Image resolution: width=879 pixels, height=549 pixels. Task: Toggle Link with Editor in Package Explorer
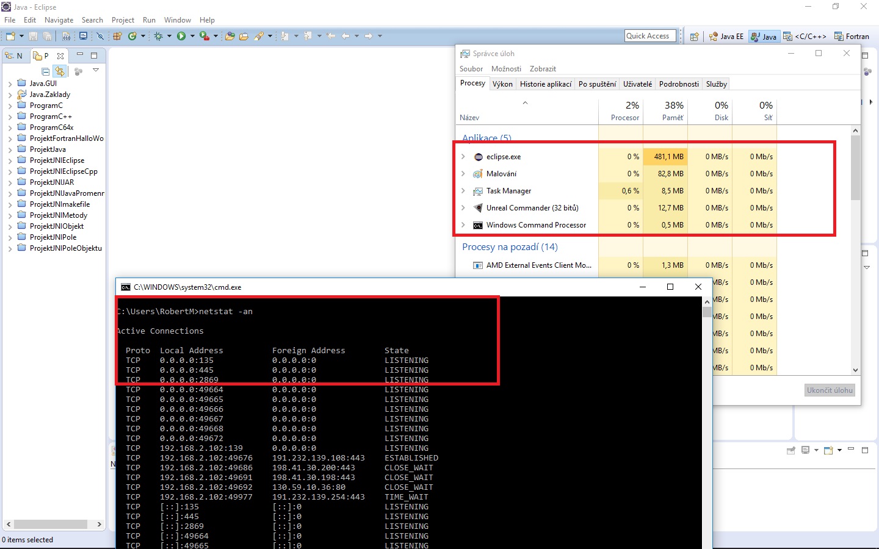tap(60, 71)
